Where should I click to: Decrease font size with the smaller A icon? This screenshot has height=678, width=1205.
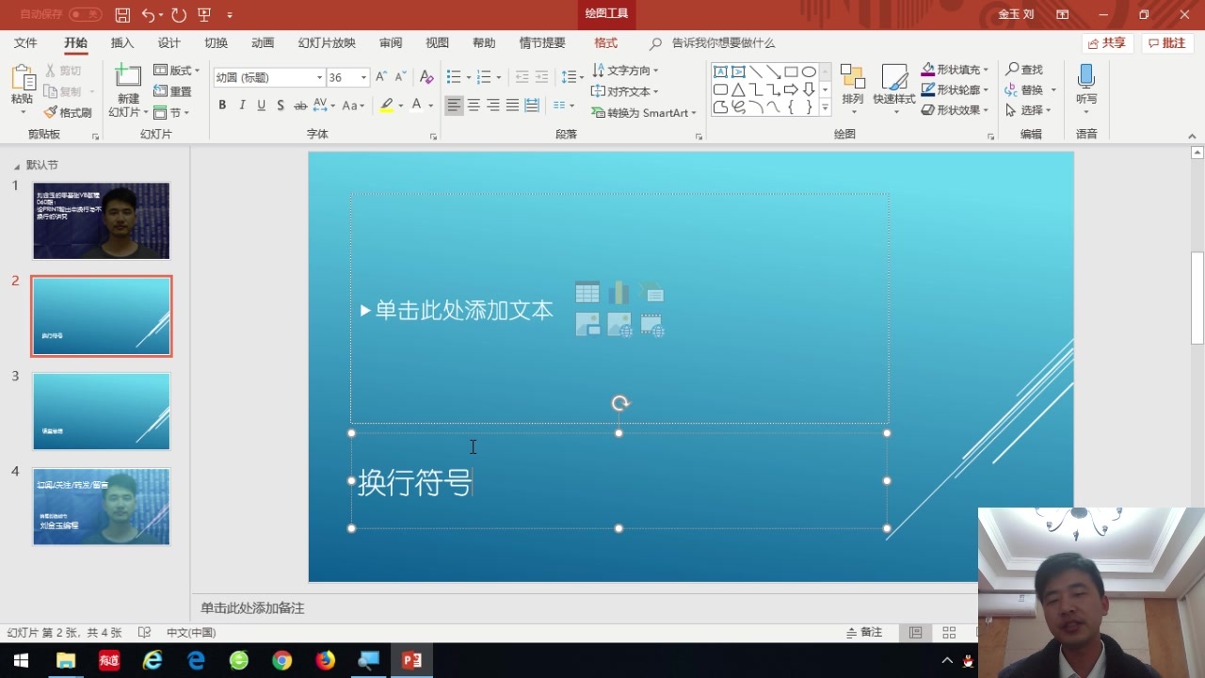(x=401, y=77)
